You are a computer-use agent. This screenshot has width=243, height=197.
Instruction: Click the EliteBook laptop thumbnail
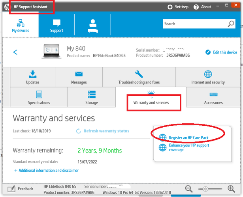pos(51,51)
